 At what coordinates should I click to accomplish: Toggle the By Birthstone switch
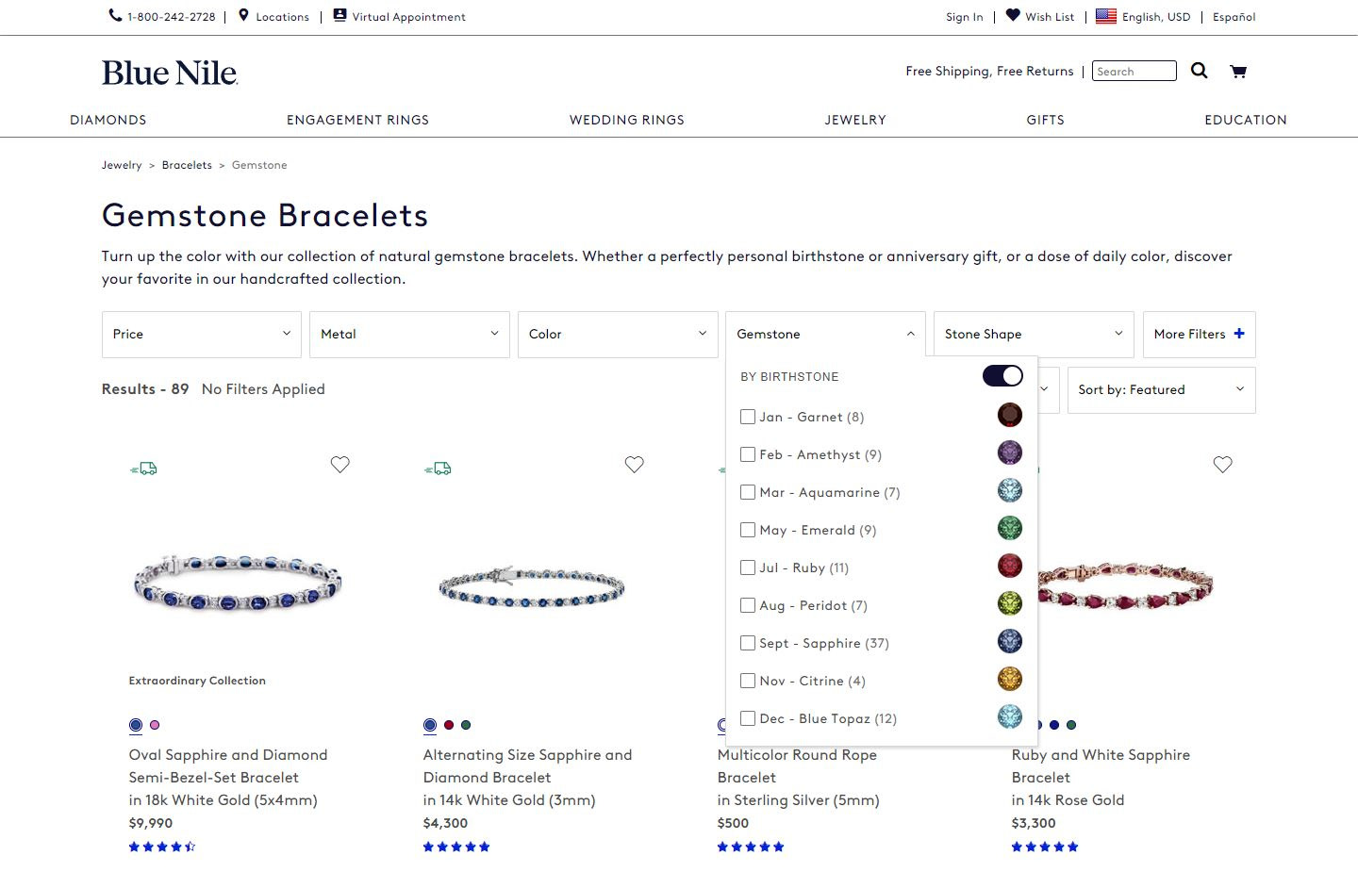click(x=1002, y=376)
